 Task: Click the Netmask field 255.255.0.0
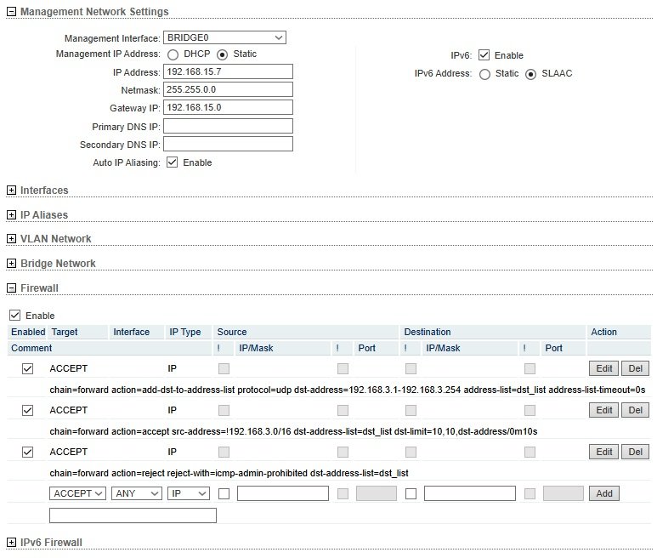tap(228, 89)
